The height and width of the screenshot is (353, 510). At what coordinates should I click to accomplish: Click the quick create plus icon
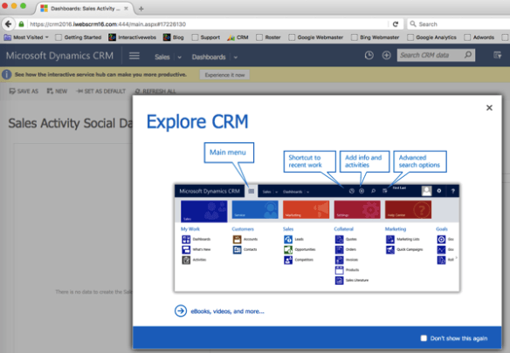point(386,55)
